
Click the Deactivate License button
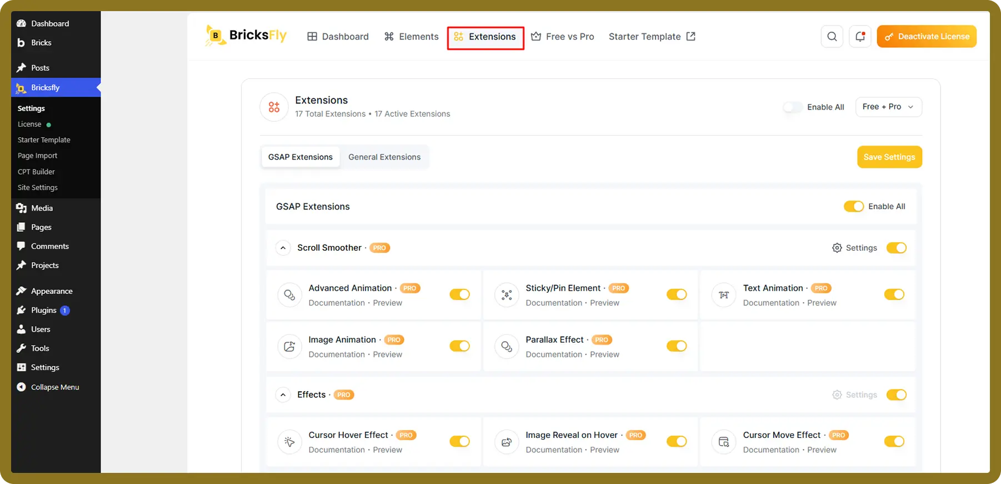[927, 37]
